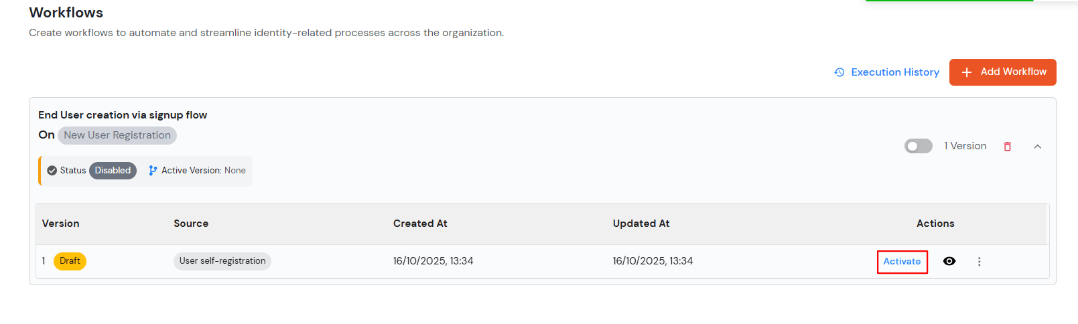The height and width of the screenshot is (324, 1078).
Task: Click the New User Registration trigger tag
Action: pyautogui.click(x=117, y=135)
